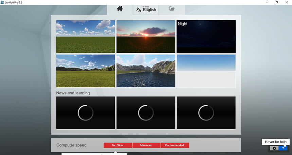Open the last News and learning tile
The image size is (292, 155).
pyautogui.click(x=206, y=113)
